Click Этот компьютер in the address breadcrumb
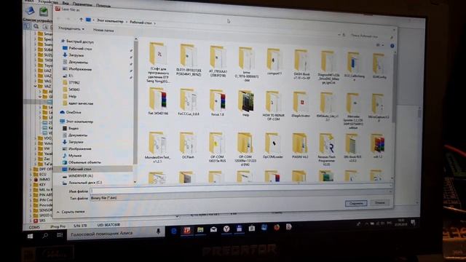The width and height of the screenshot is (466, 262). pyautogui.click(x=110, y=21)
